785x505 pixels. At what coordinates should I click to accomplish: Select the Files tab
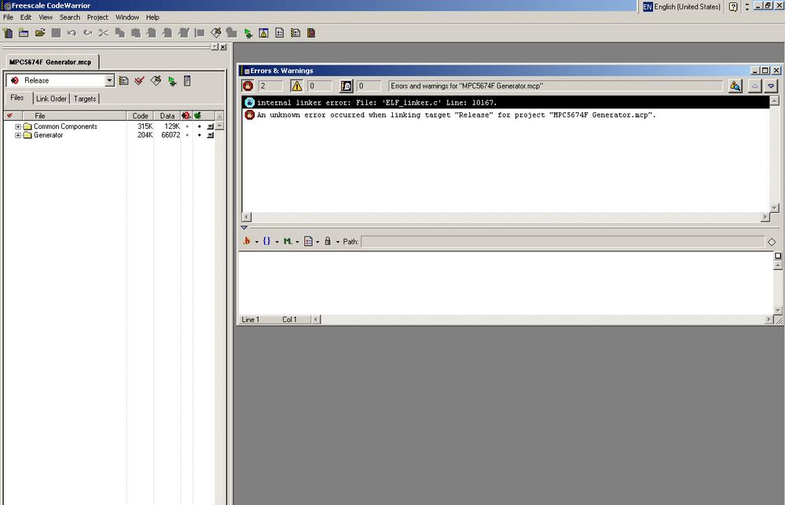click(17, 97)
